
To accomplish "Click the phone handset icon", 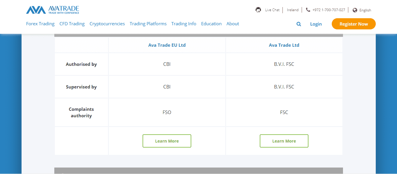I will coord(308,10).
